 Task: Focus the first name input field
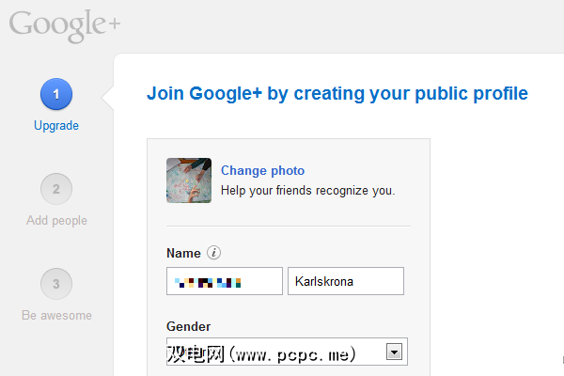click(x=225, y=281)
